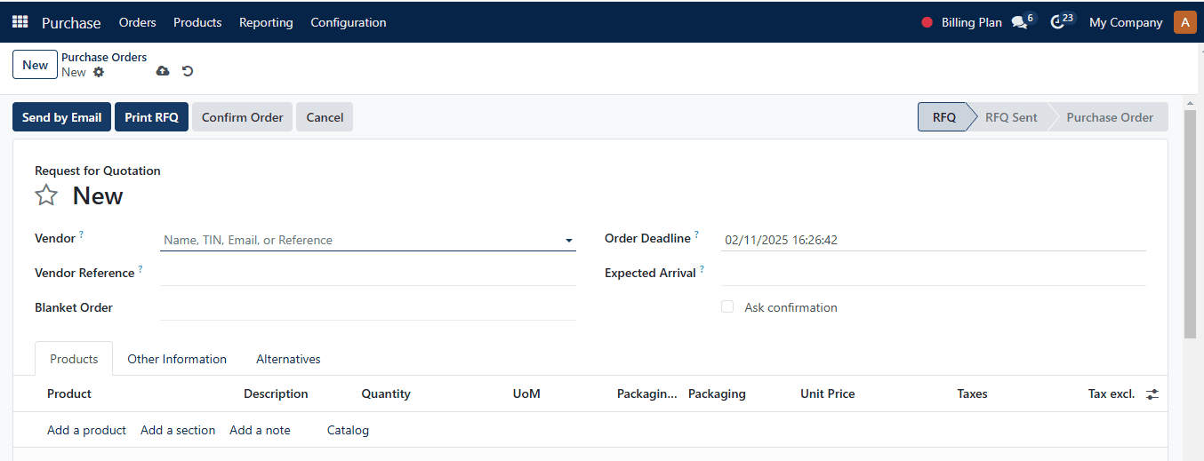The height and width of the screenshot is (461, 1204).
Task: Click the Add a section link
Action: (x=178, y=430)
